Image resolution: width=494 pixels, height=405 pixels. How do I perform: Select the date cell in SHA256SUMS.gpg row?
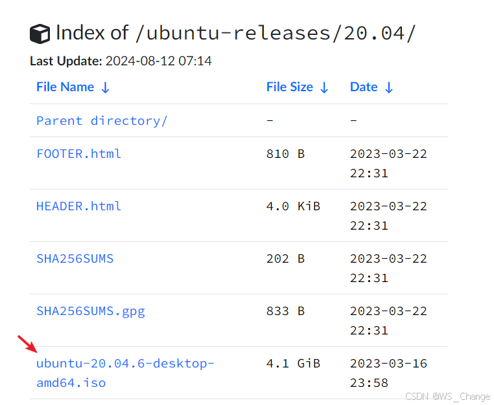click(x=388, y=321)
